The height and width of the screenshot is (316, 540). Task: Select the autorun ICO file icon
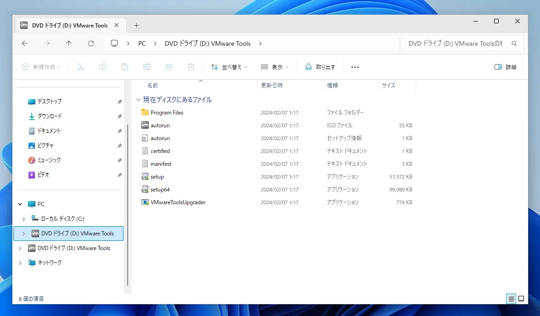tap(145, 125)
